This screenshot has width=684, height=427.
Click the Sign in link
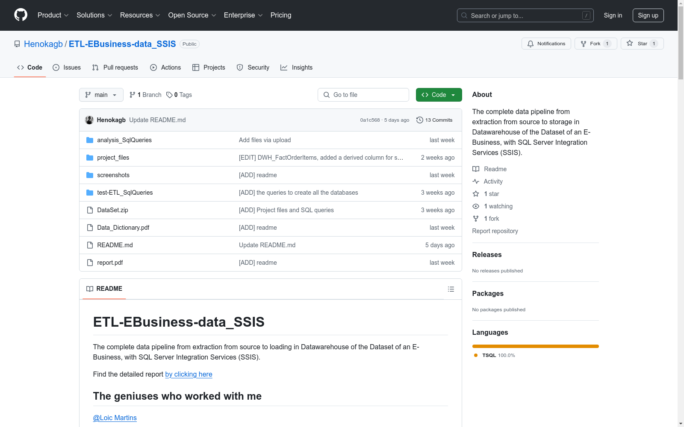coord(613,15)
